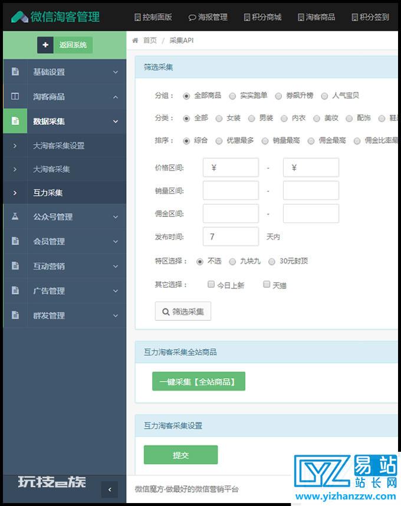Expand the 会员管理 chevron
The width and height of the screenshot is (401, 506).
[x=116, y=241]
